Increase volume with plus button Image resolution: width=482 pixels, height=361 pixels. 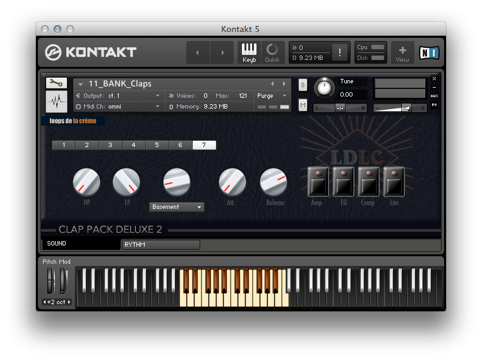click(423, 108)
